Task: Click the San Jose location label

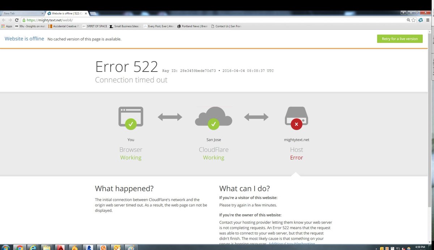Action: coord(213,140)
